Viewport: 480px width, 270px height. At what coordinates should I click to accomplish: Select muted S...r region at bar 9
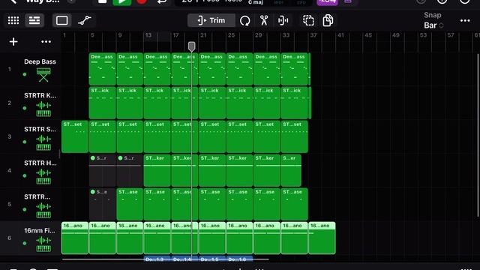click(130, 170)
